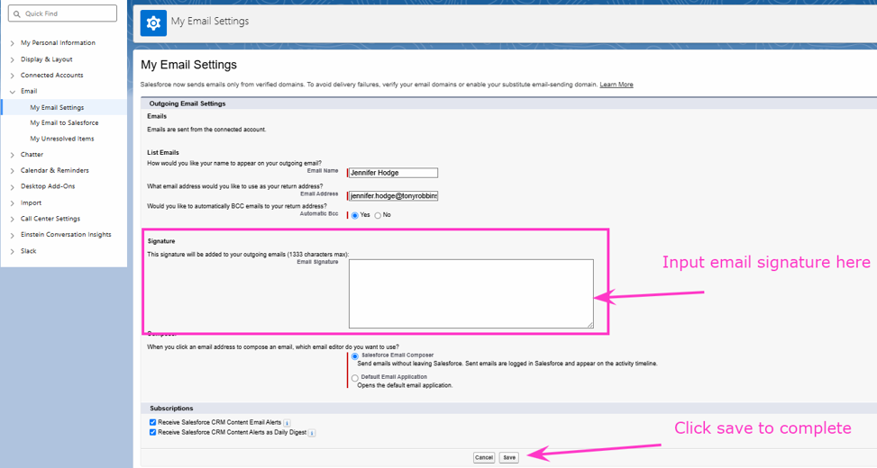
Task: Expand Display & Layout chevron
Action: click(13, 59)
